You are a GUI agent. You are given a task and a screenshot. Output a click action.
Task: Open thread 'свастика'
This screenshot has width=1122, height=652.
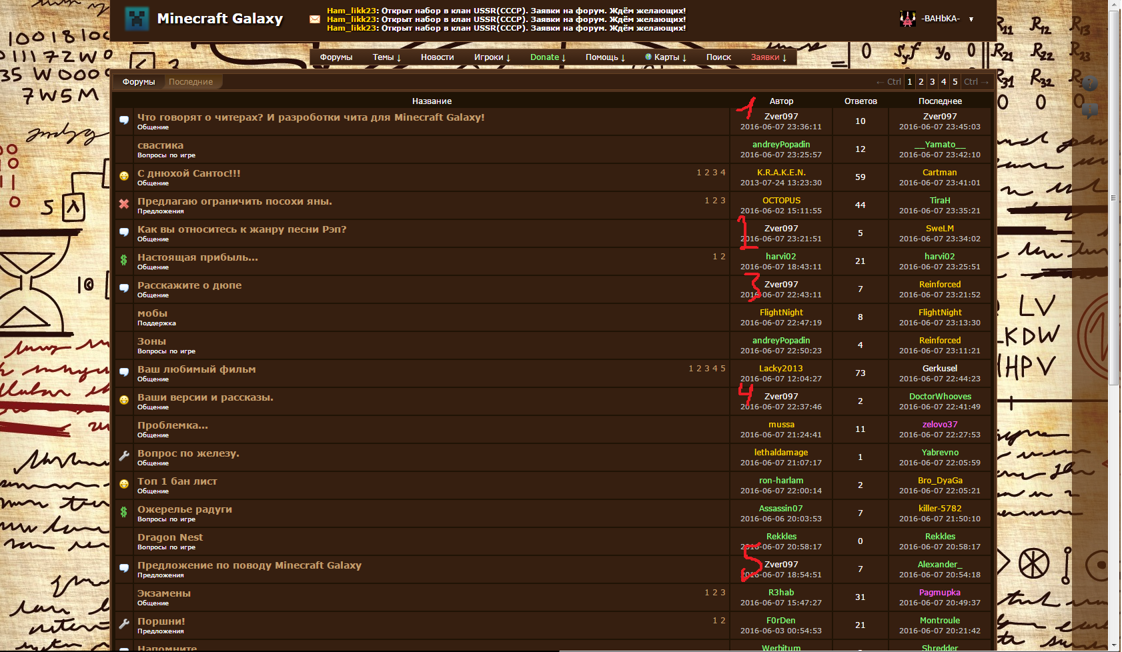[x=161, y=145]
